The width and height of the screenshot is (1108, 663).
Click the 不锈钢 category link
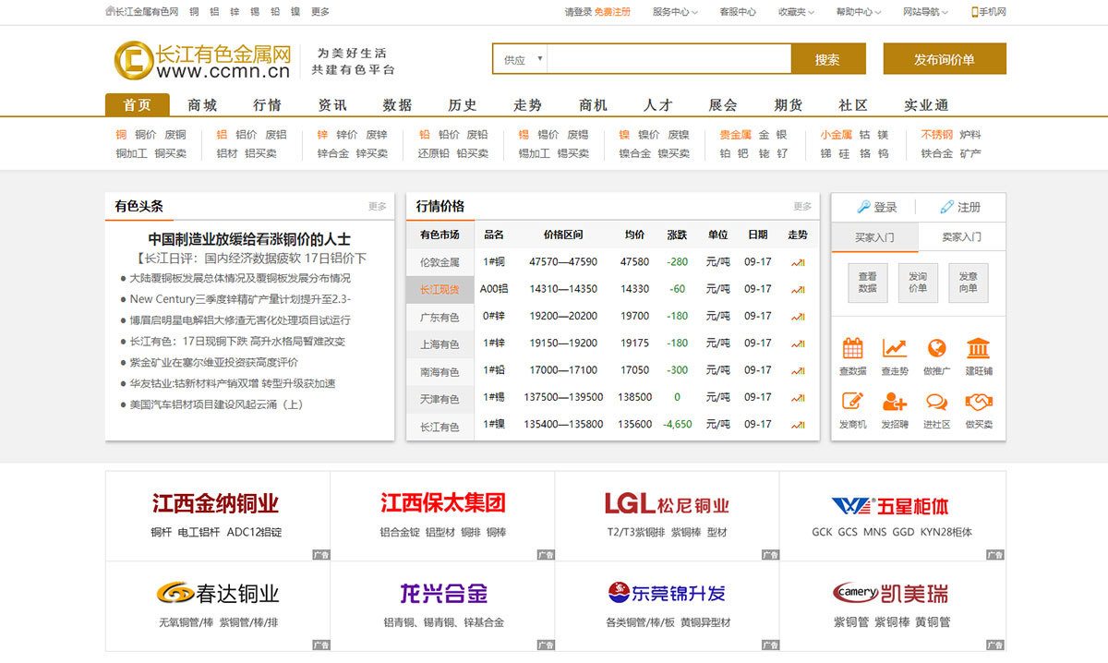(x=936, y=134)
